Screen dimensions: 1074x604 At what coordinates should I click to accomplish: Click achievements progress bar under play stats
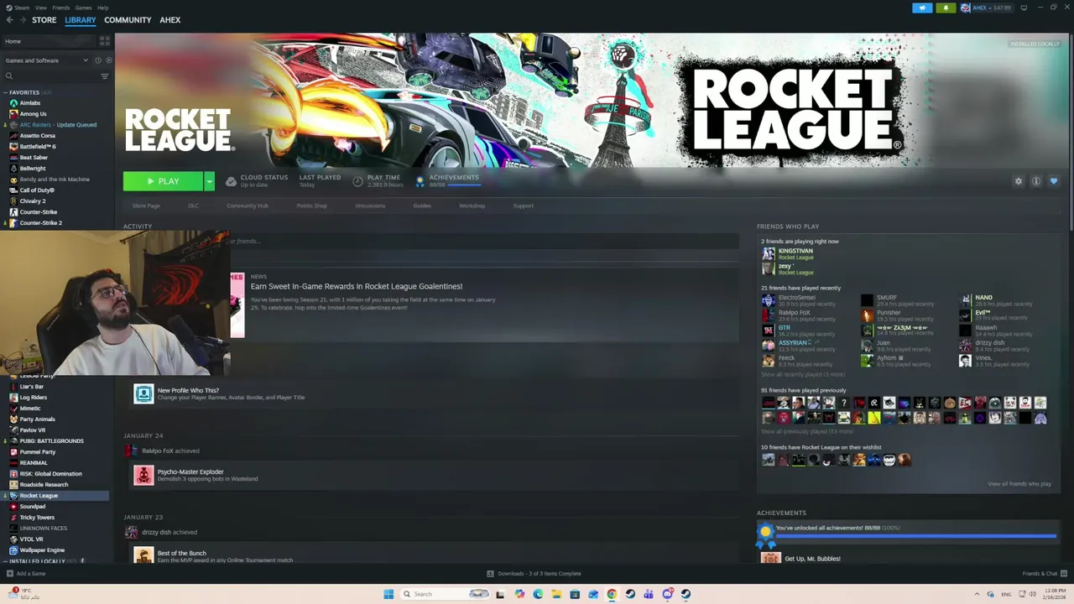pyautogui.click(x=464, y=185)
